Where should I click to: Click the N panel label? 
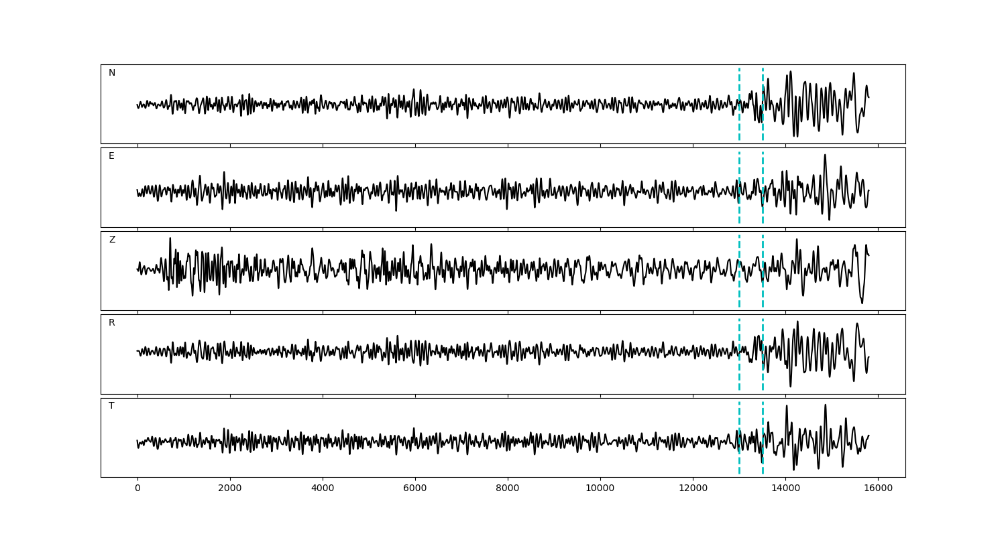[112, 73]
